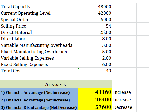
Task: Select the Selling Price value 54
Action: pyautogui.click(x=95, y=26)
